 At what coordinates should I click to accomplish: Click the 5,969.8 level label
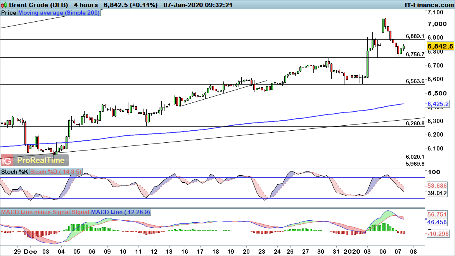[415, 164]
